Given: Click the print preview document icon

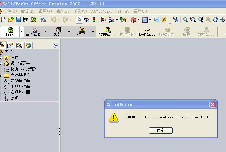Looking at the screenshot, I should [x=26, y=20].
